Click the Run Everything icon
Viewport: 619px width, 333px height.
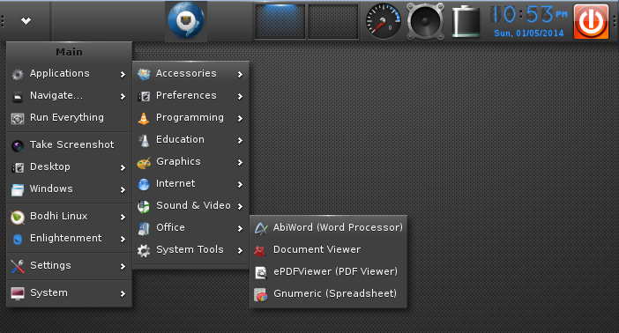[18, 118]
